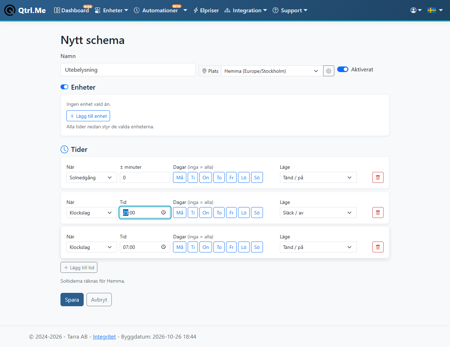Delete the 23:00 Klockslag row
This screenshot has width=450, height=347.
pyautogui.click(x=378, y=213)
